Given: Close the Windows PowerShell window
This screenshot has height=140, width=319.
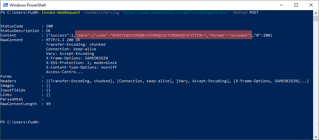Looking at the screenshot, I should [x=311, y=5].
